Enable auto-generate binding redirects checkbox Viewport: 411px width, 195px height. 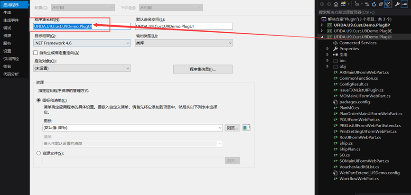point(36,53)
